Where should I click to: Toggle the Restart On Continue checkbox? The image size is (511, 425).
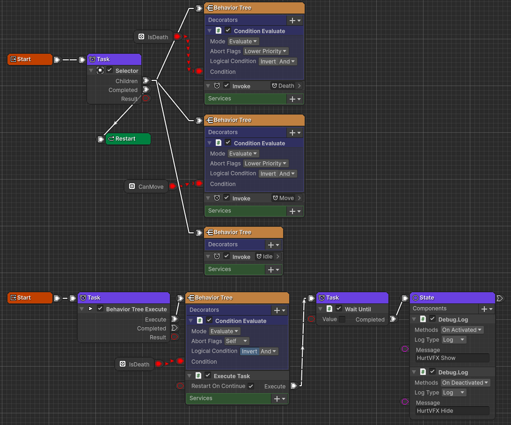251,386
